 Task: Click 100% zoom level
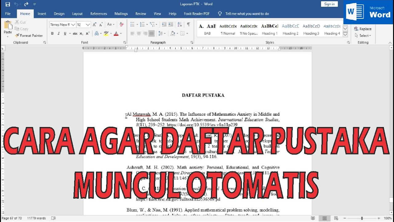coord(387,218)
